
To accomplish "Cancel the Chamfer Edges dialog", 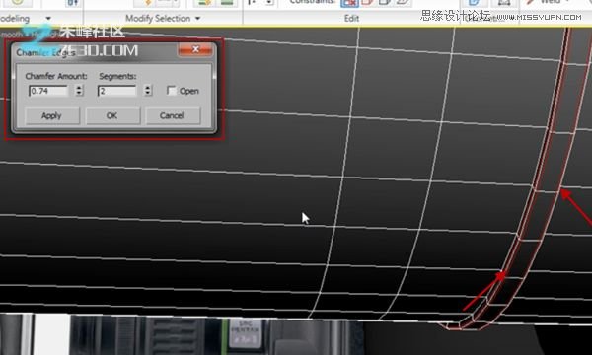I will (172, 115).
